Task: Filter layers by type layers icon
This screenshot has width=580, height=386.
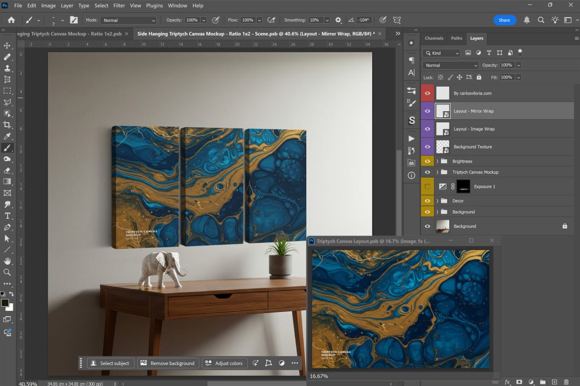Action: tap(489, 53)
